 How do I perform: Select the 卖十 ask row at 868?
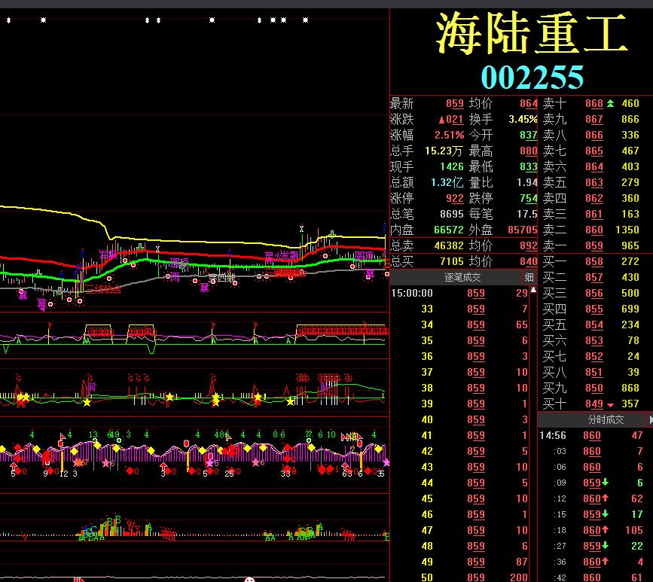[596, 103]
